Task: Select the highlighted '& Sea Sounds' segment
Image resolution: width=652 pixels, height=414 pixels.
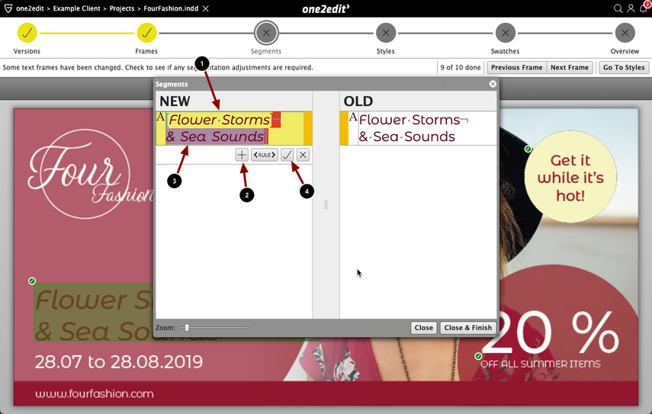Action: click(x=215, y=136)
